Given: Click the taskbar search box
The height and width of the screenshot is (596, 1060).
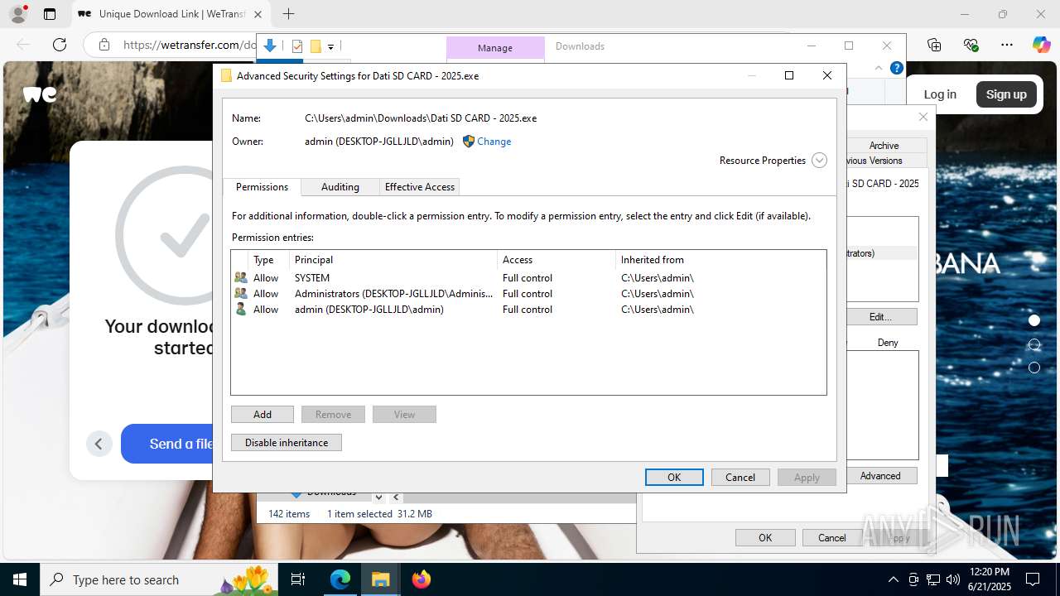Looking at the screenshot, I should (160, 579).
